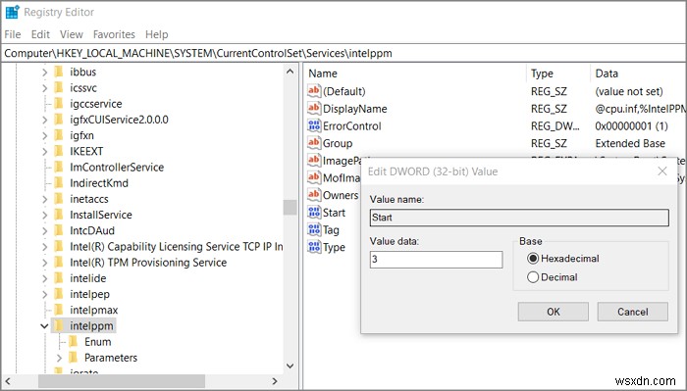Open the Favorites menu
This screenshot has width=687, height=391.
[x=114, y=34]
